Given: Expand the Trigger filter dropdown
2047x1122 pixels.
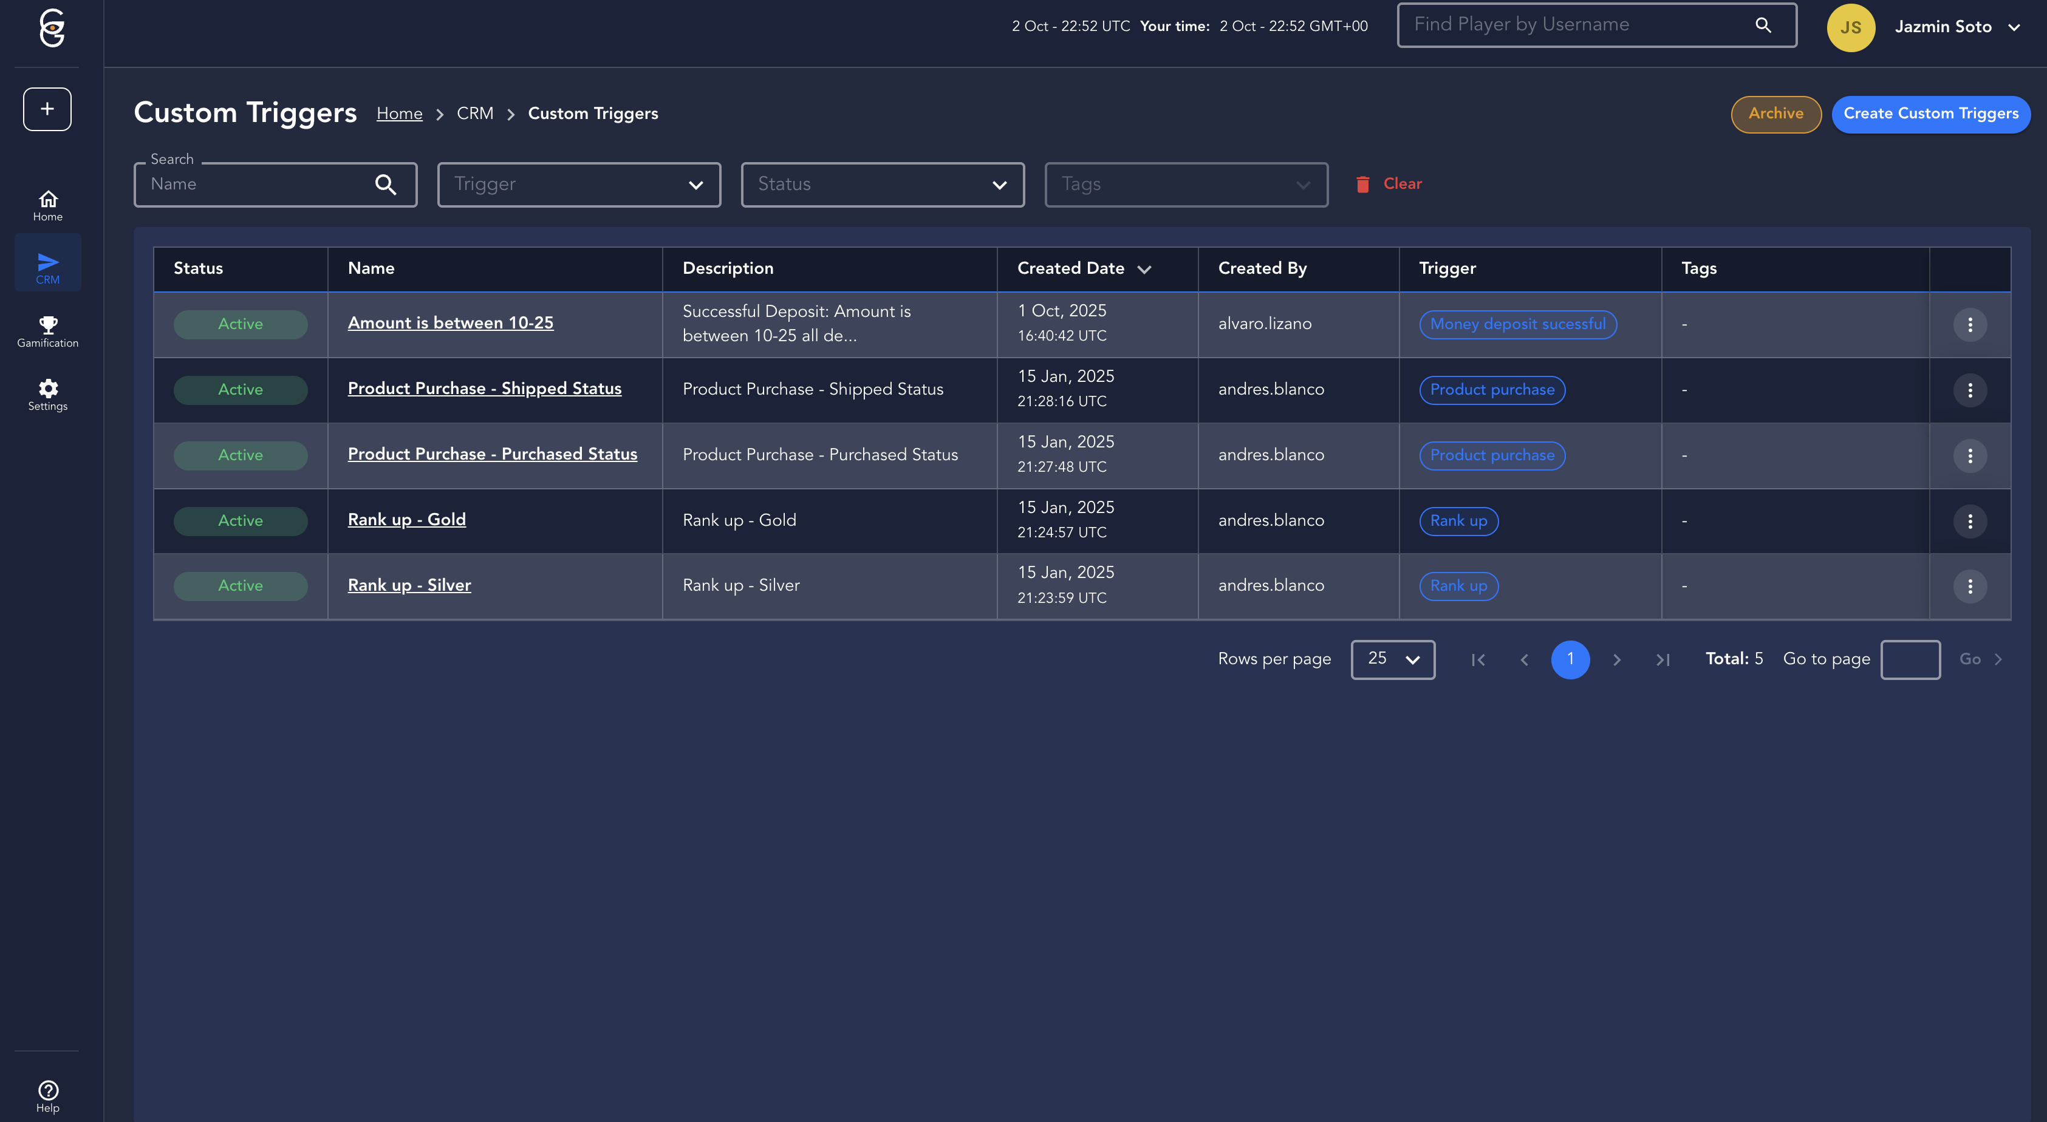Looking at the screenshot, I should click(578, 184).
